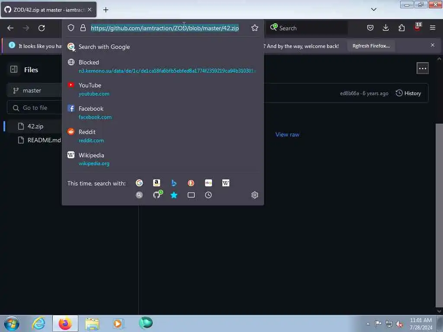Focus the Firefox Search box
Screen dimensions: 443x332
click(307, 28)
